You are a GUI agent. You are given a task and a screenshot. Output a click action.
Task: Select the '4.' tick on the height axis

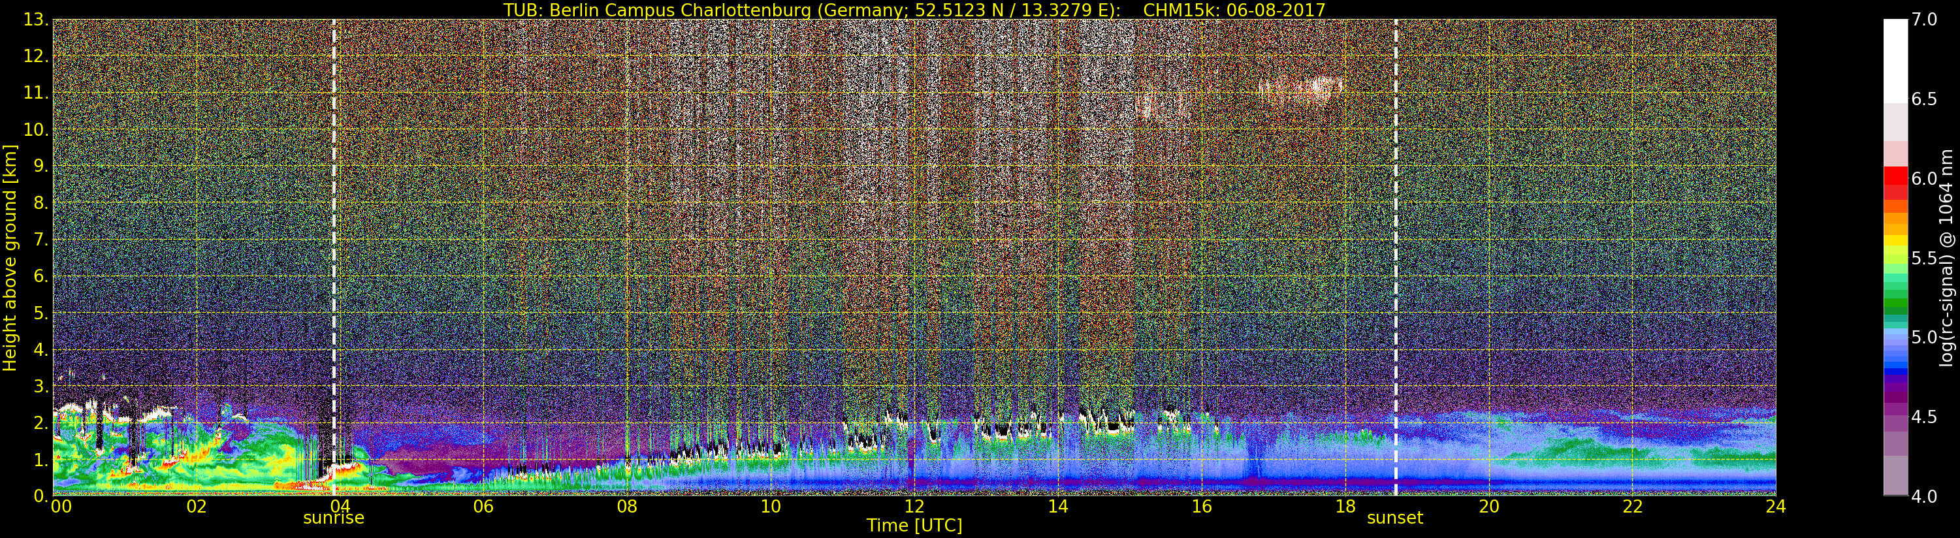coord(41,349)
